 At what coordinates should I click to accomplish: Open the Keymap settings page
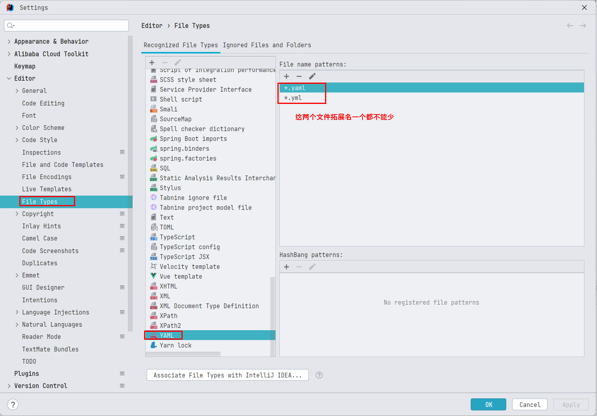click(x=25, y=66)
